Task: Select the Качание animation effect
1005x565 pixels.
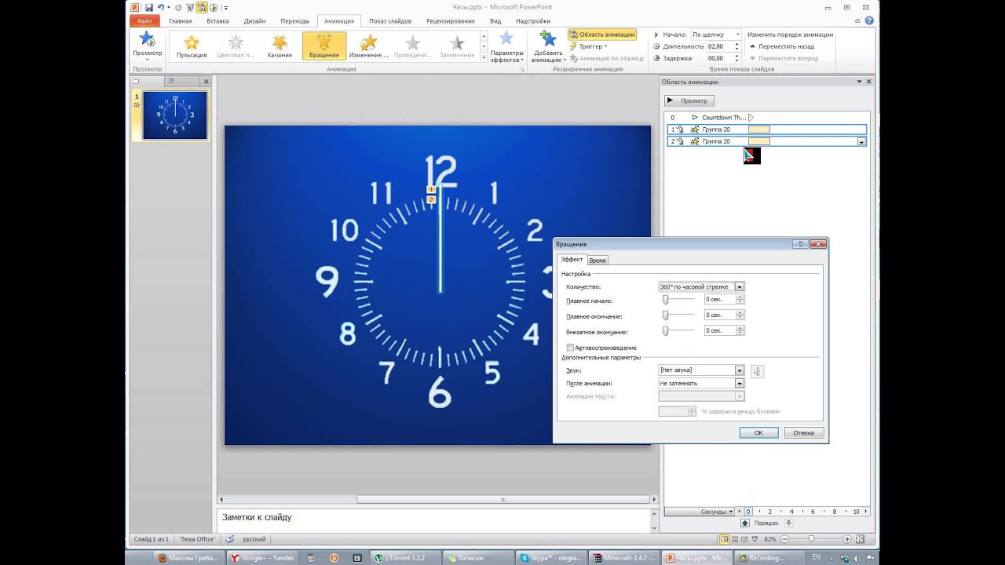Action: point(280,46)
